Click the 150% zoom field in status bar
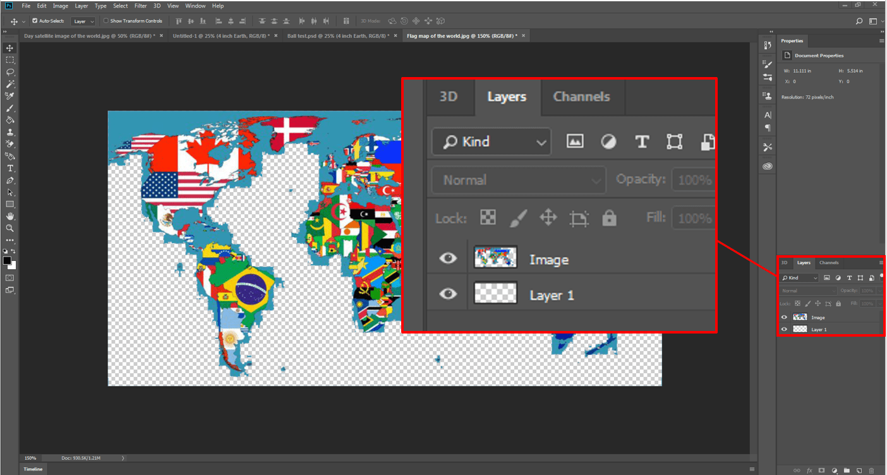Screen dimensions: 887x475 [30, 458]
